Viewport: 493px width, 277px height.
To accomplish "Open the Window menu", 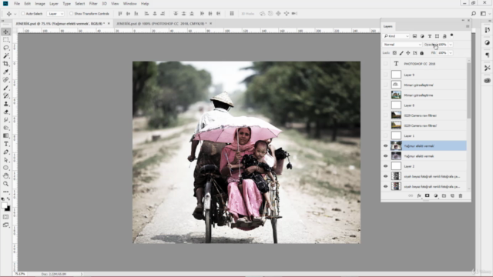I will pos(129,4).
